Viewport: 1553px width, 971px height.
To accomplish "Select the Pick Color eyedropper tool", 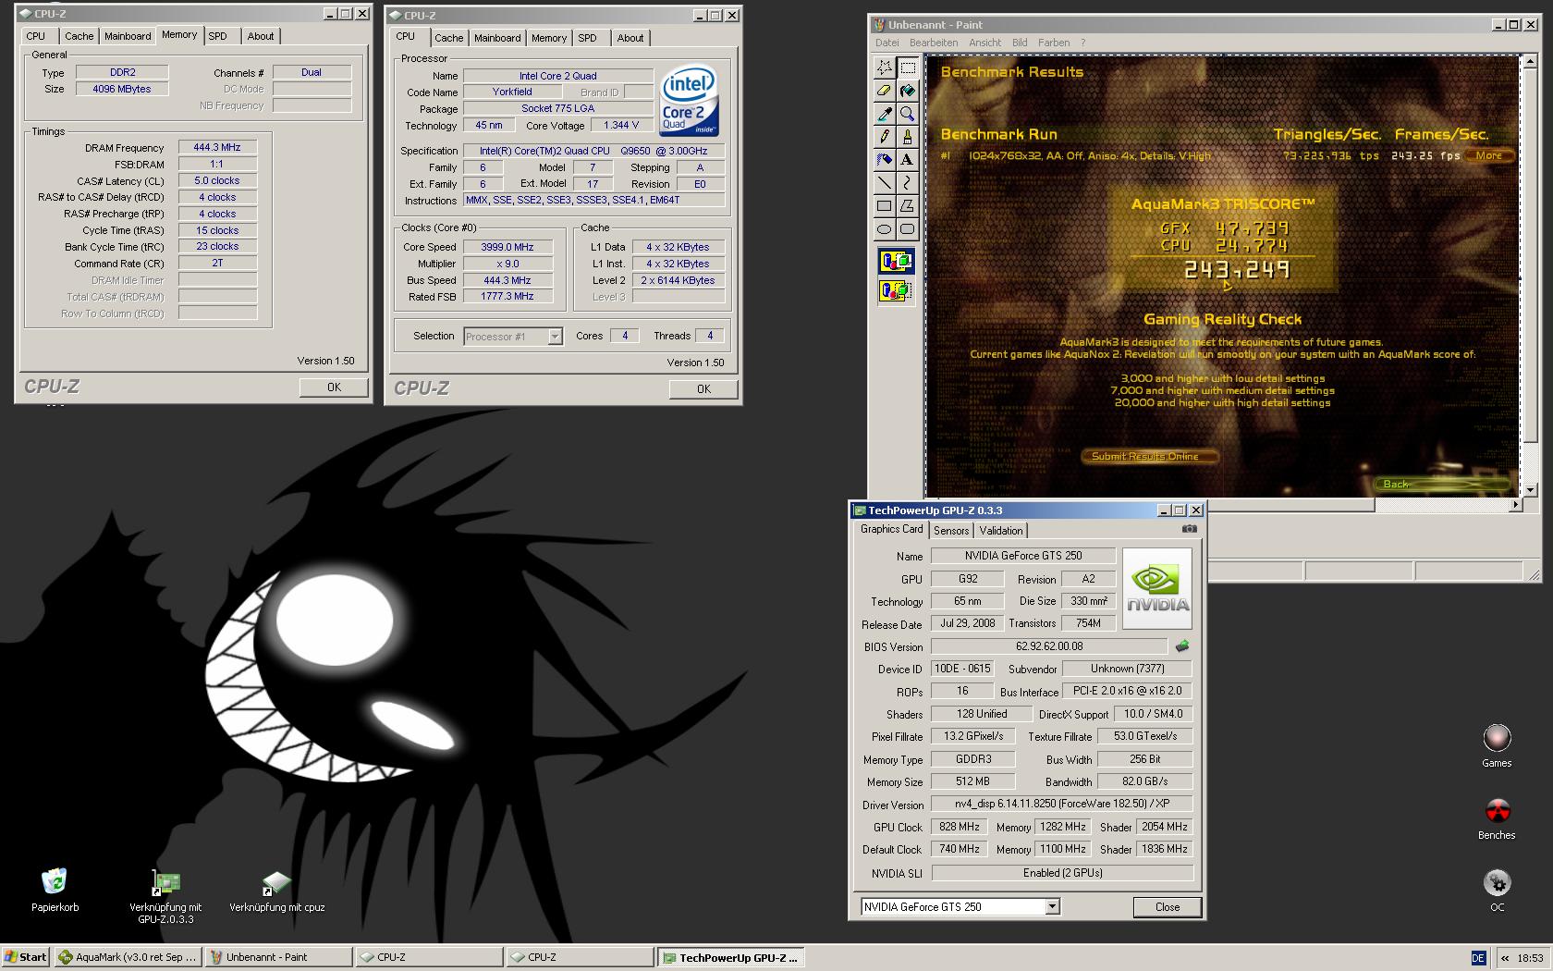I will pyautogui.click(x=885, y=114).
